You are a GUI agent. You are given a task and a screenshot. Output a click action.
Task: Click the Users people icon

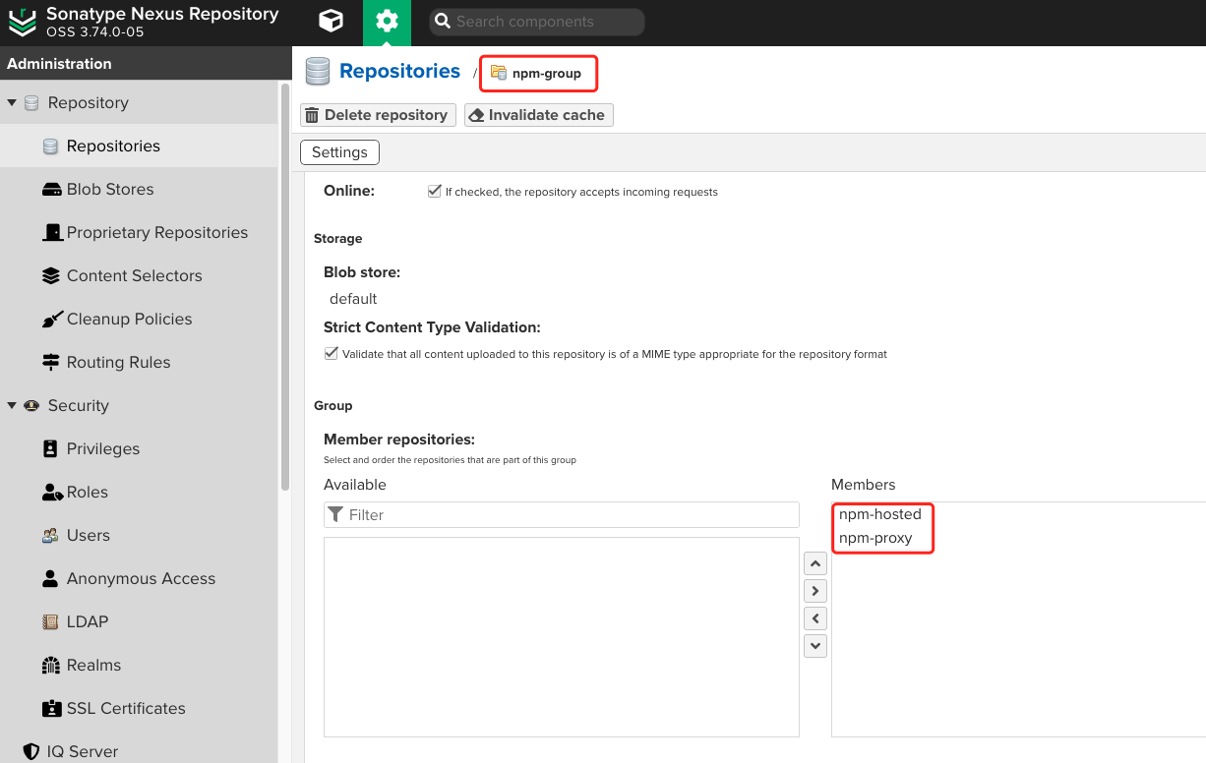(x=51, y=536)
